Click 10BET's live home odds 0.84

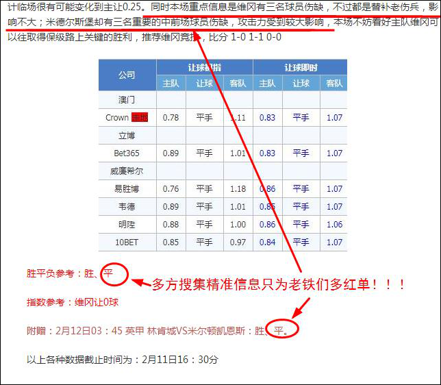(x=267, y=242)
